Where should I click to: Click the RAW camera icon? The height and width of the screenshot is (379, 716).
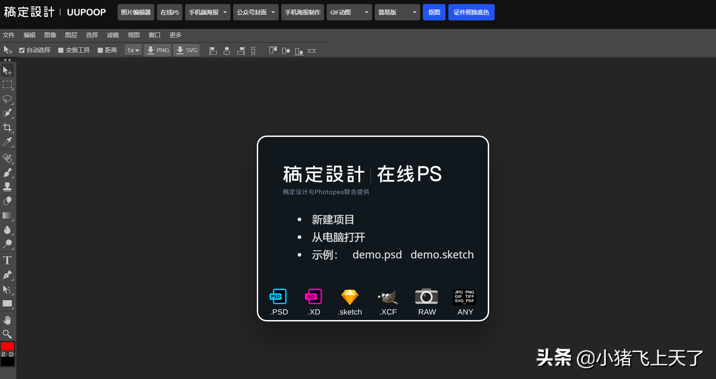[x=427, y=296]
